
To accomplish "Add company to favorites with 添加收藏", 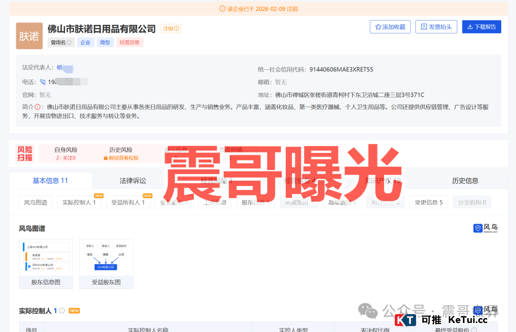I will (x=390, y=27).
